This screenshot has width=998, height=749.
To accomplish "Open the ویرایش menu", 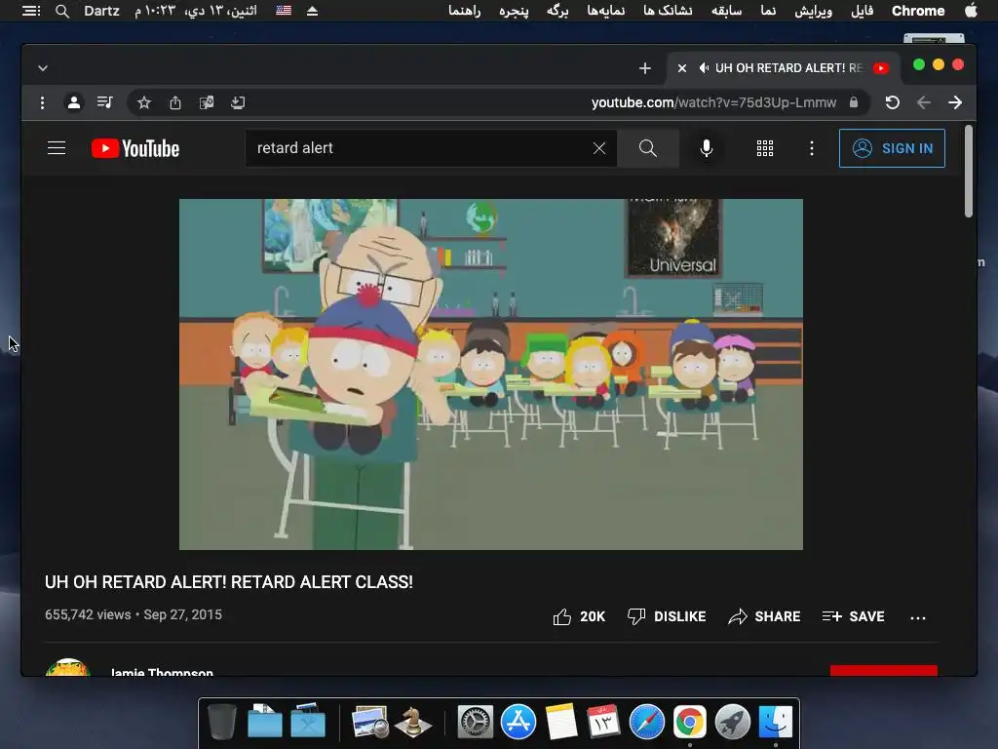I will click(813, 11).
